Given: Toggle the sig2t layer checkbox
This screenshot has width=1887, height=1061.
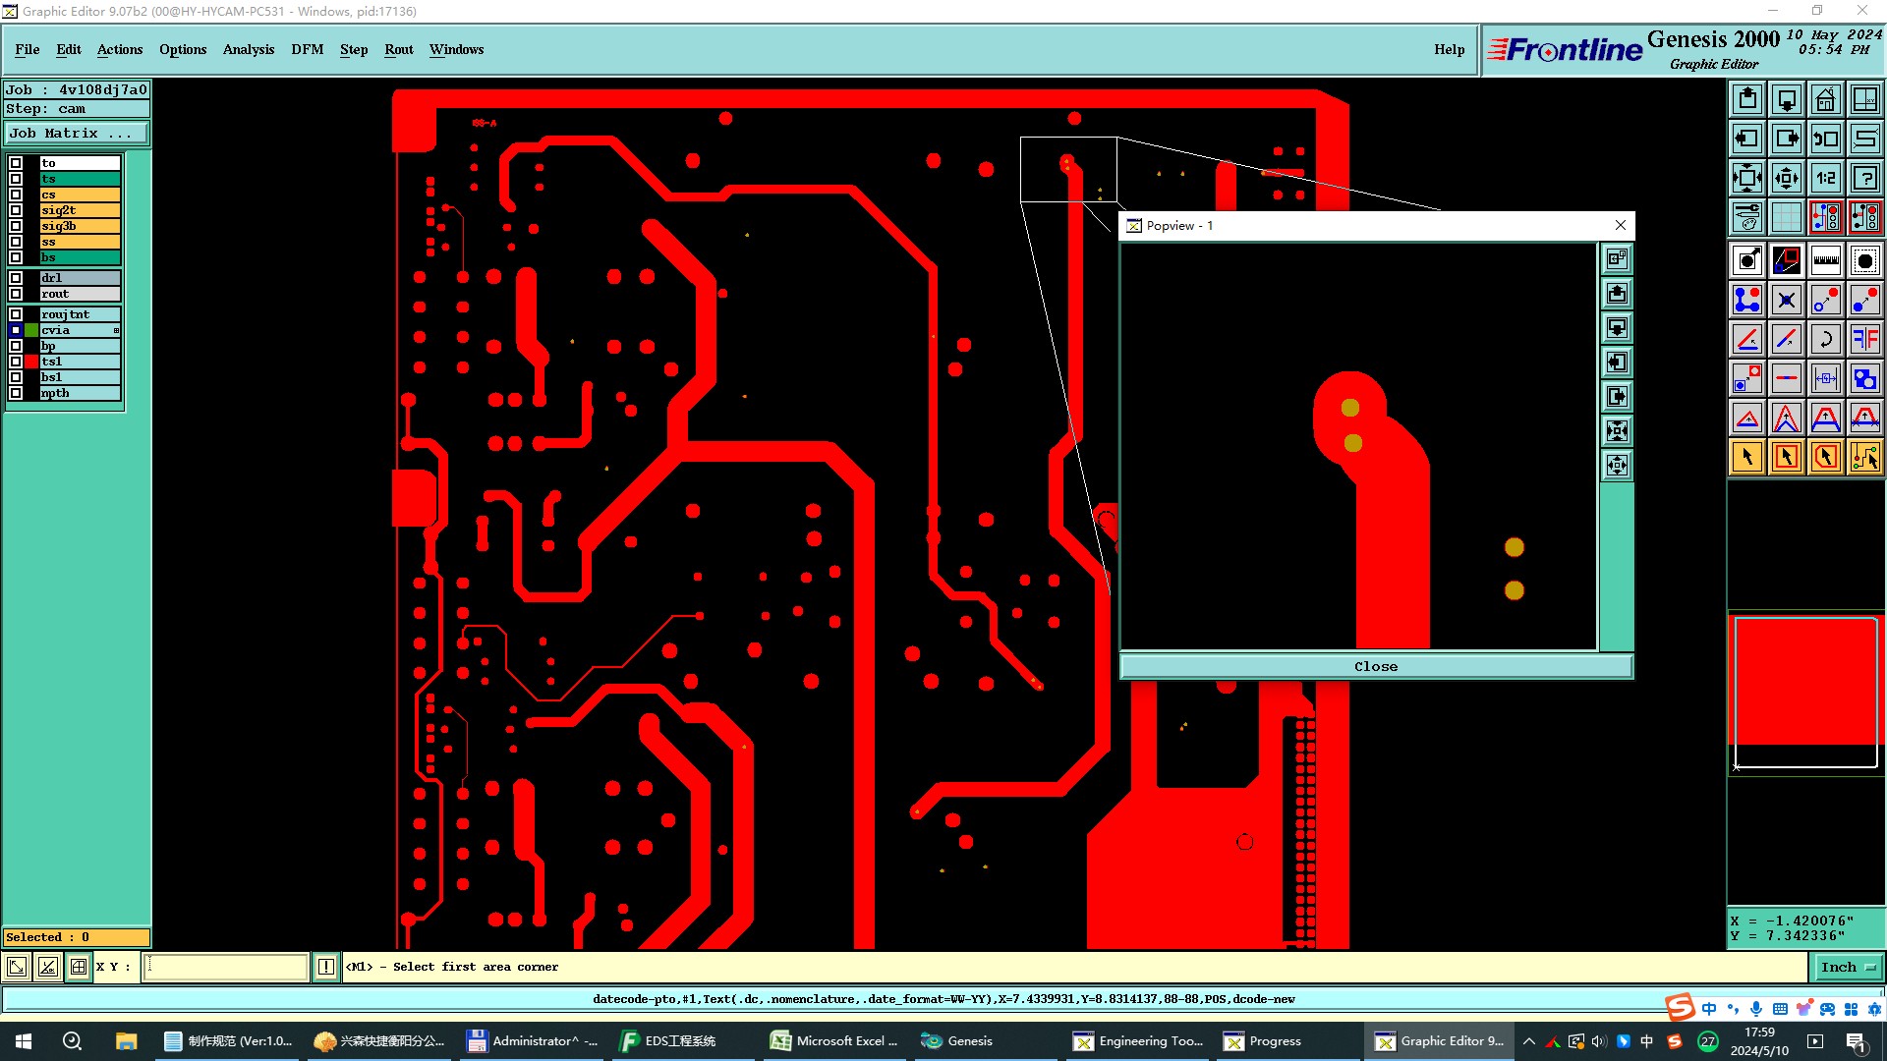Looking at the screenshot, I should (16, 210).
